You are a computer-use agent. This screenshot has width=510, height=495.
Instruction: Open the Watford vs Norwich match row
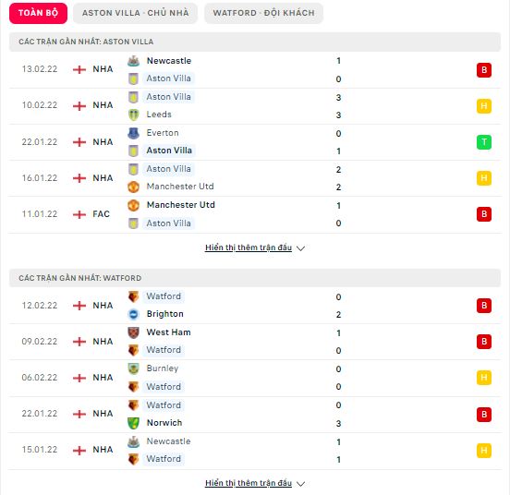pyautogui.click(x=255, y=415)
